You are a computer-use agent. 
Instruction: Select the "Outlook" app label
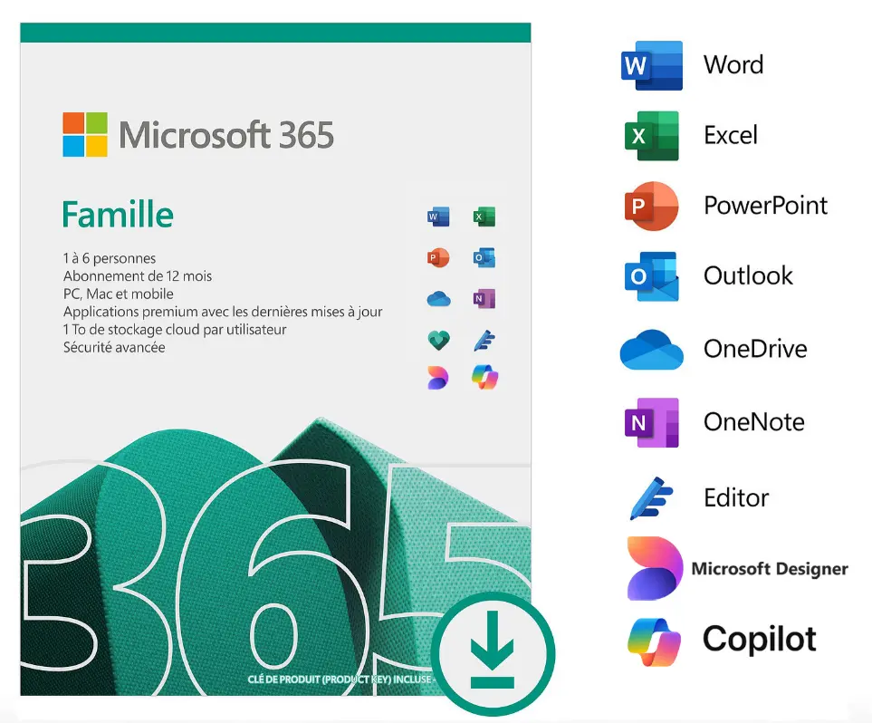pyautogui.click(x=748, y=276)
